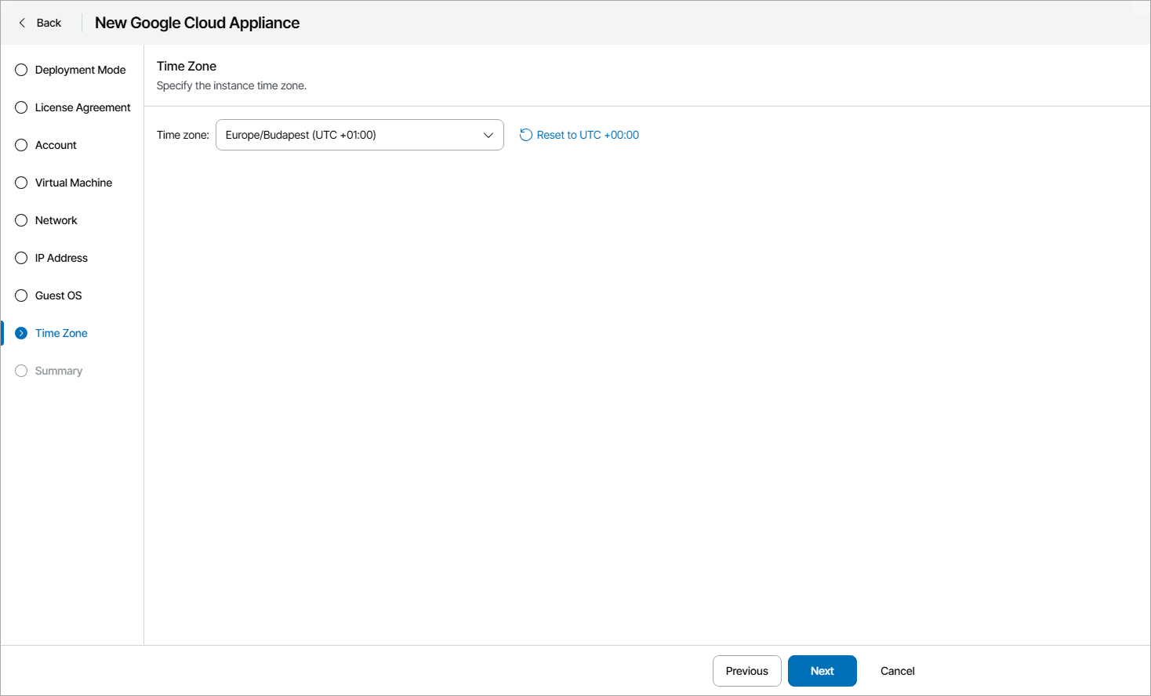1151x696 pixels.
Task: Go to the Deployment Mode step
Action: point(80,70)
